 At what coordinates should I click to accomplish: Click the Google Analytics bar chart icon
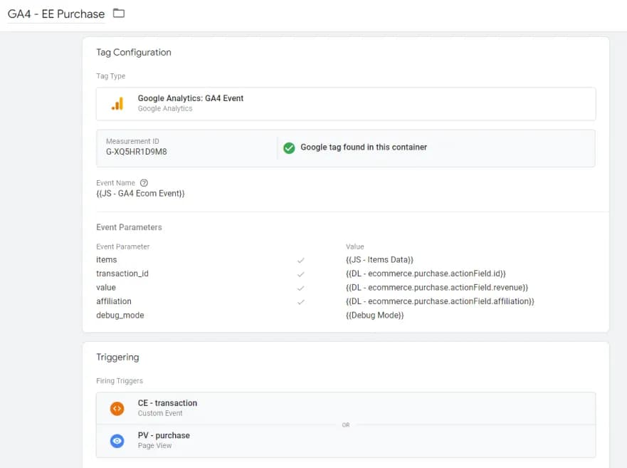click(117, 104)
